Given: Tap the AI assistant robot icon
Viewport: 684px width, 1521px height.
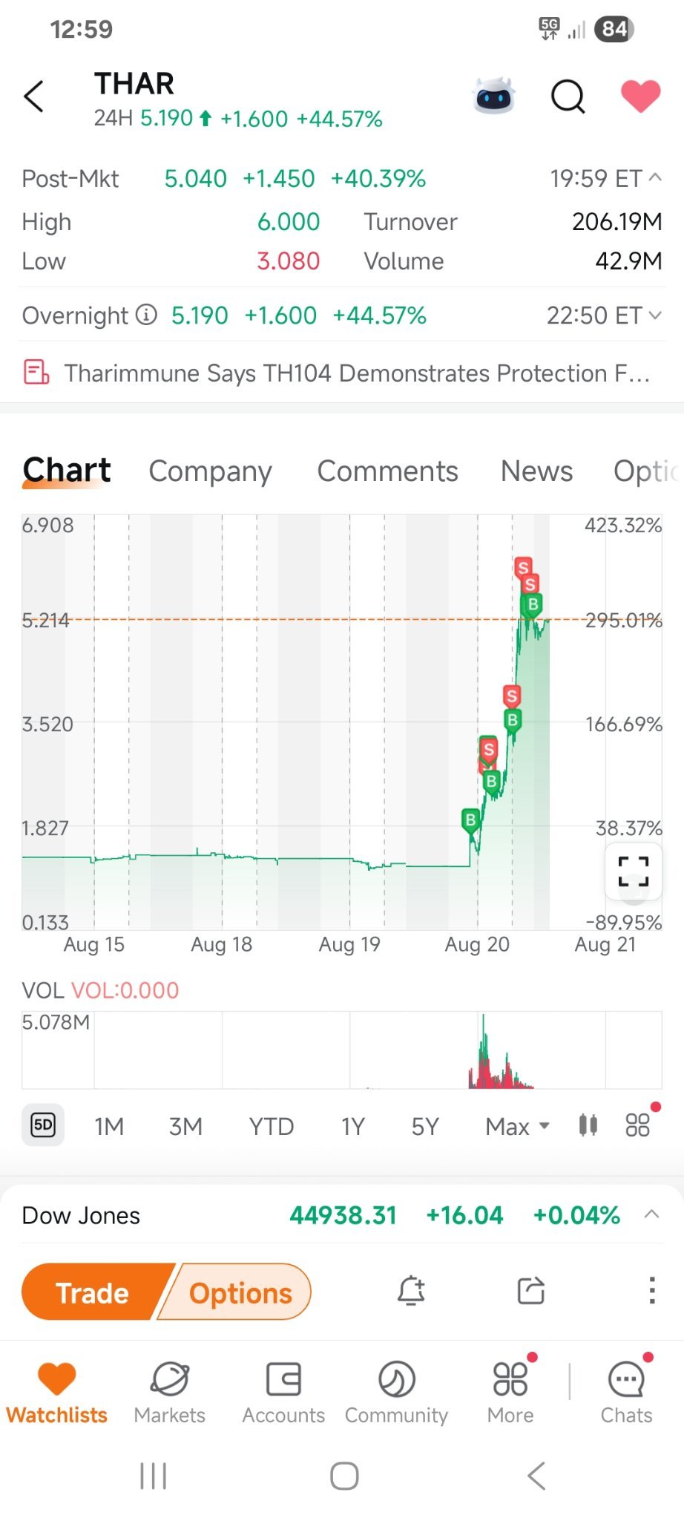Looking at the screenshot, I should coord(494,96).
